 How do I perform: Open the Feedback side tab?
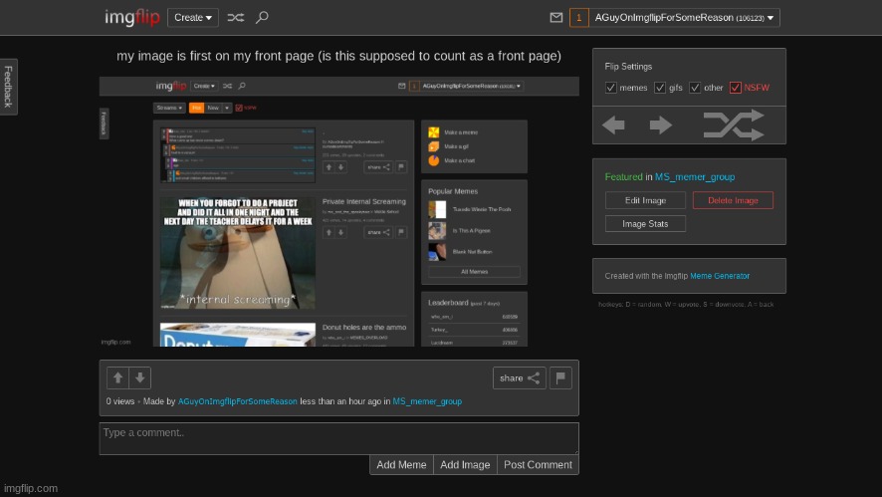click(x=8, y=87)
